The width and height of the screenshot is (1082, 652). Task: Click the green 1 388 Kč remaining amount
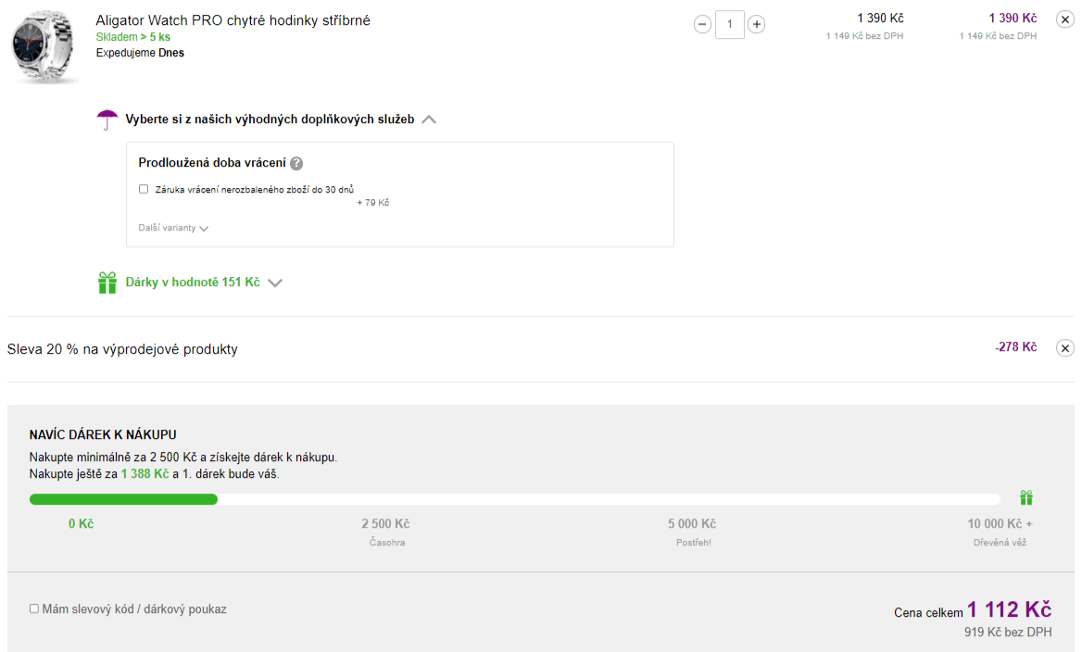pyautogui.click(x=145, y=474)
